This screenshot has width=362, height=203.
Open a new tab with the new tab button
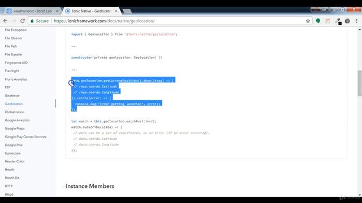tap(127, 11)
